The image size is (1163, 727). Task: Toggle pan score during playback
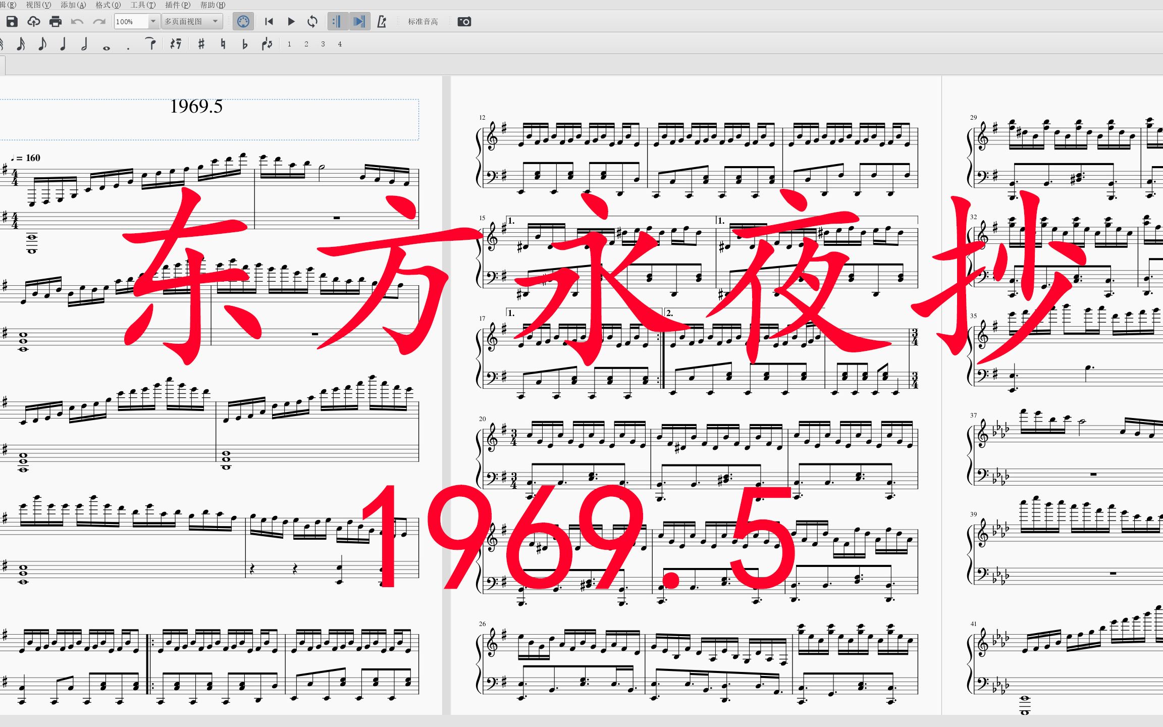point(359,22)
